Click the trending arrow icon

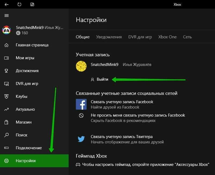click(6, 109)
